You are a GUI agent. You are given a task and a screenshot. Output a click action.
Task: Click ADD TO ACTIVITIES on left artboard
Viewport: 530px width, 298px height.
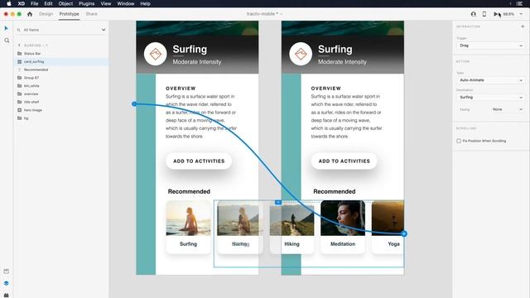[x=199, y=161]
